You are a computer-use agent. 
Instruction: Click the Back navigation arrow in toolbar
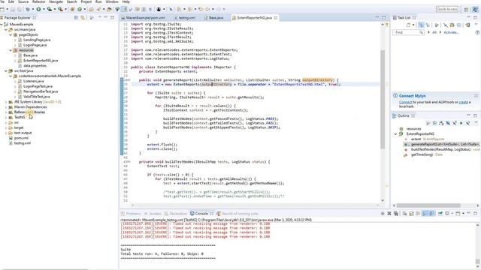coord(208,9)
